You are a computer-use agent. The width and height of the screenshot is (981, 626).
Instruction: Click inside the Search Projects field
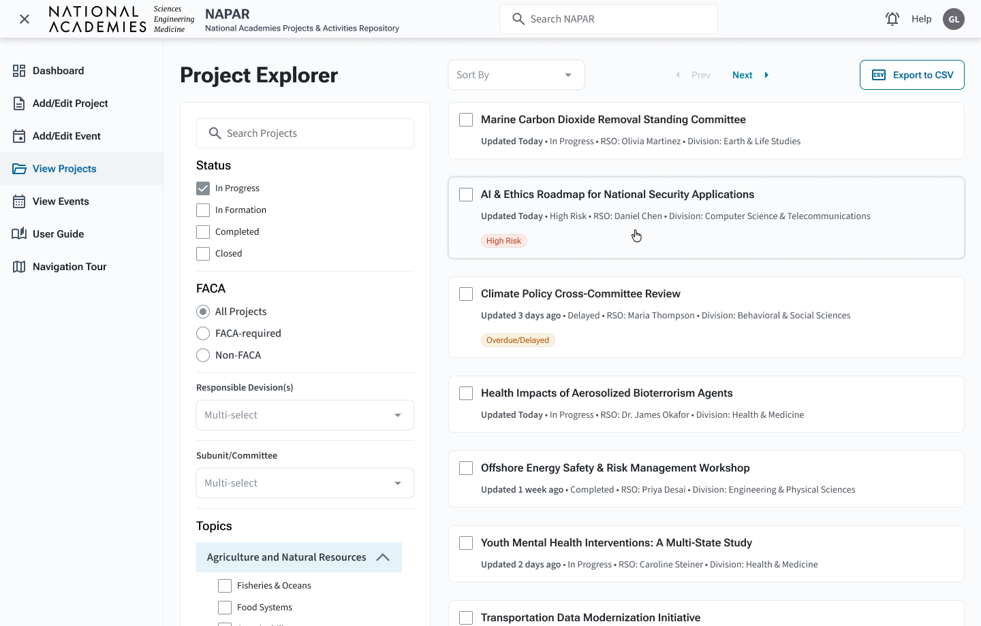tap(305, 133)
